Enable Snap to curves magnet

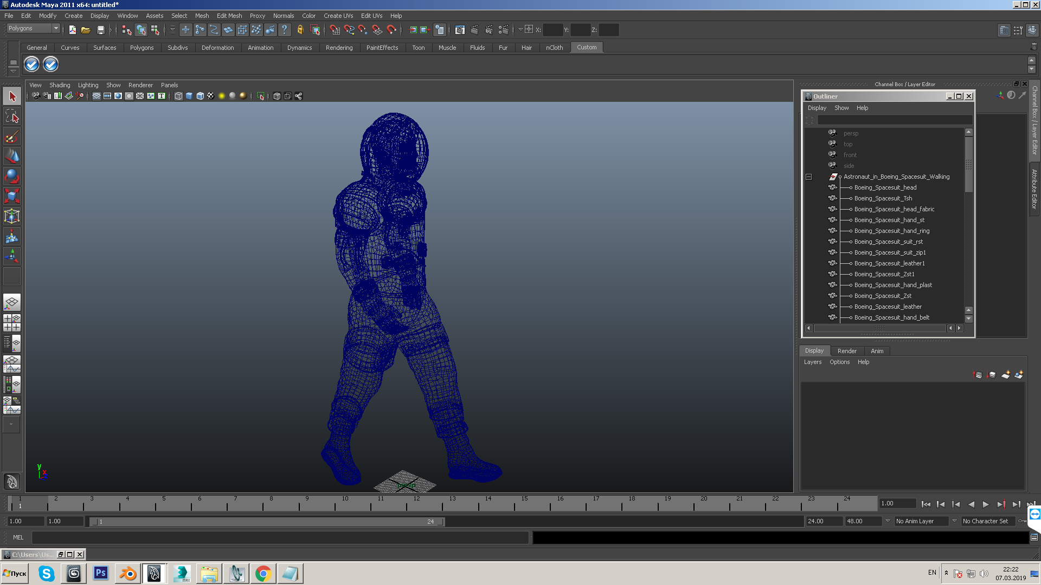tap(349, 30)
